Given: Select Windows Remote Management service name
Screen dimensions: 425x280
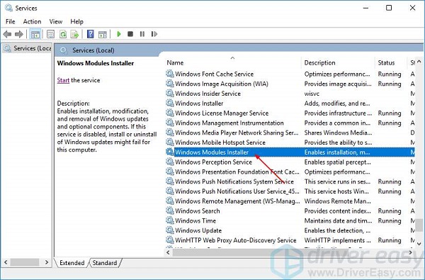Looking at the screenshot, I should click(237, 201).
